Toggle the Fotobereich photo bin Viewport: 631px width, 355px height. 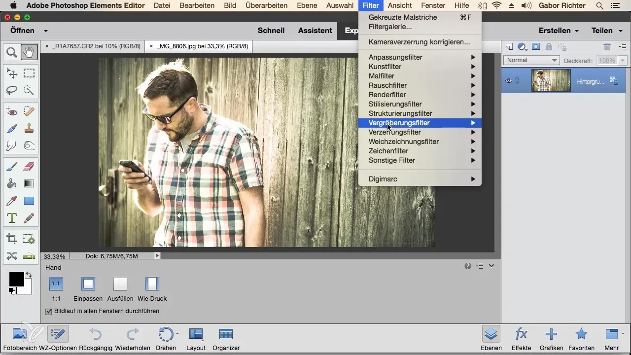20,339
